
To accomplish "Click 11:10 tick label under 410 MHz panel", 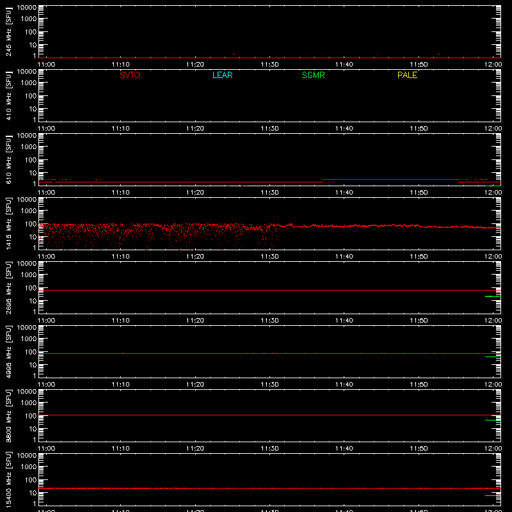I will pyautogui.click(x=120, y=129).
